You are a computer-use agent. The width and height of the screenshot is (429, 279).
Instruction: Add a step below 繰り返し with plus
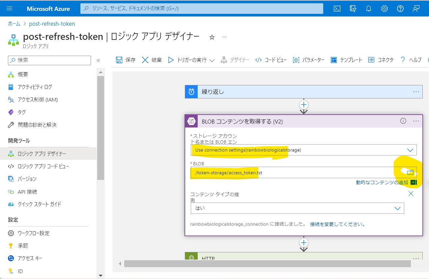coord(303,105)
